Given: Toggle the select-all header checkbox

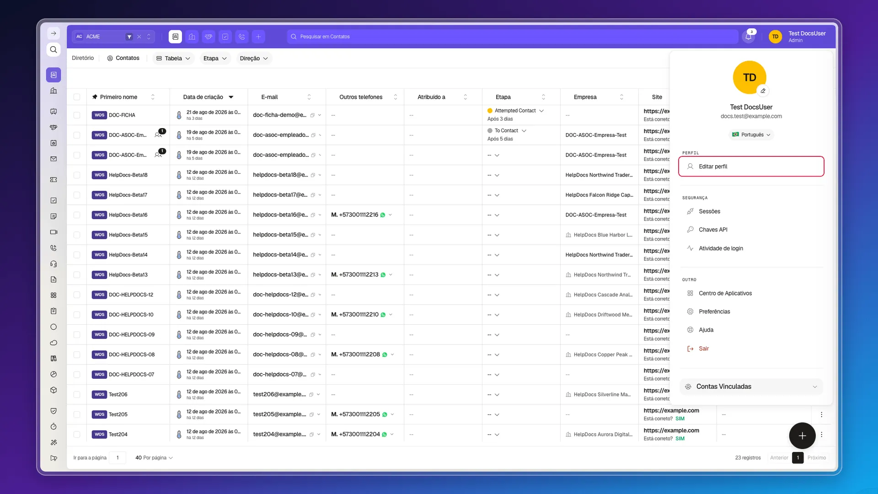Looking at the screenshot, I should [77, 97].
